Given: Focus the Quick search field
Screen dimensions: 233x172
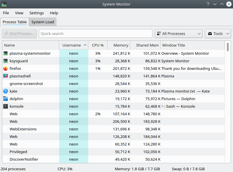Looking at the screenshot, I should click(x=95, y=33).
